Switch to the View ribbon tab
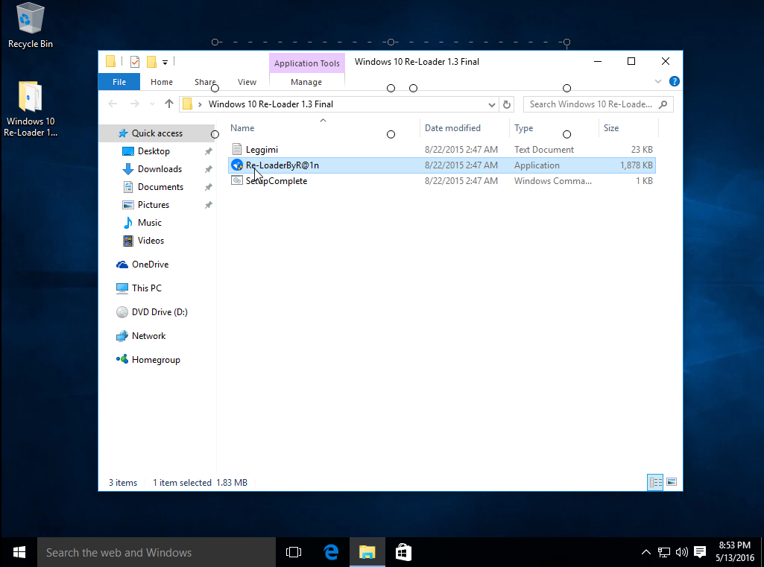The width and height of the screenshot is (764, 567). point(247,82)
